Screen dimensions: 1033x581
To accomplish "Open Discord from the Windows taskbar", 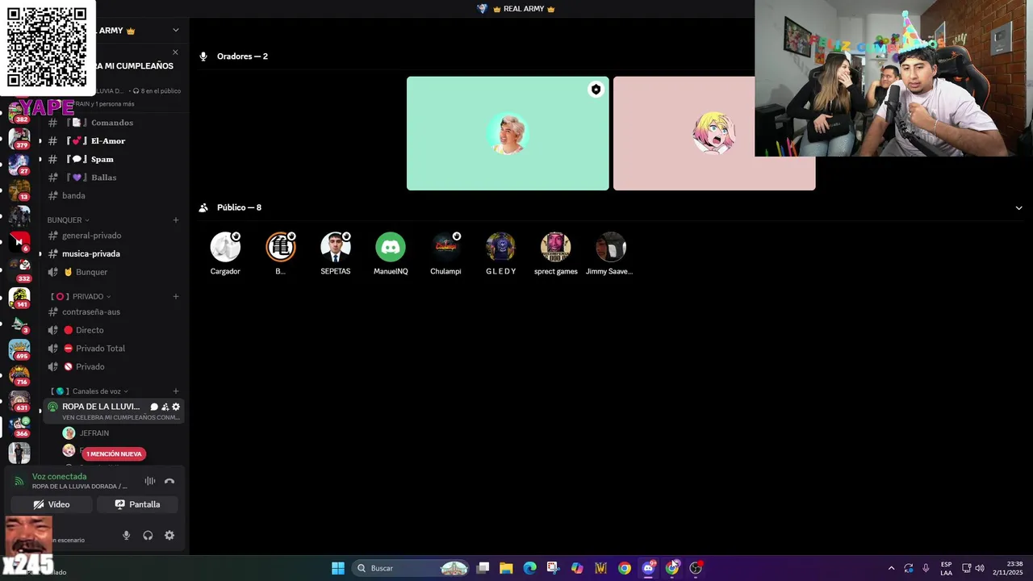I will point(648,568).
